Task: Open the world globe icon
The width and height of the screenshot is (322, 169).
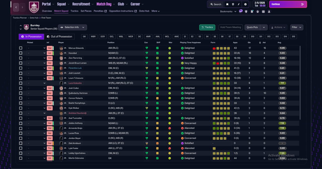Action: [x=233, y=4]
